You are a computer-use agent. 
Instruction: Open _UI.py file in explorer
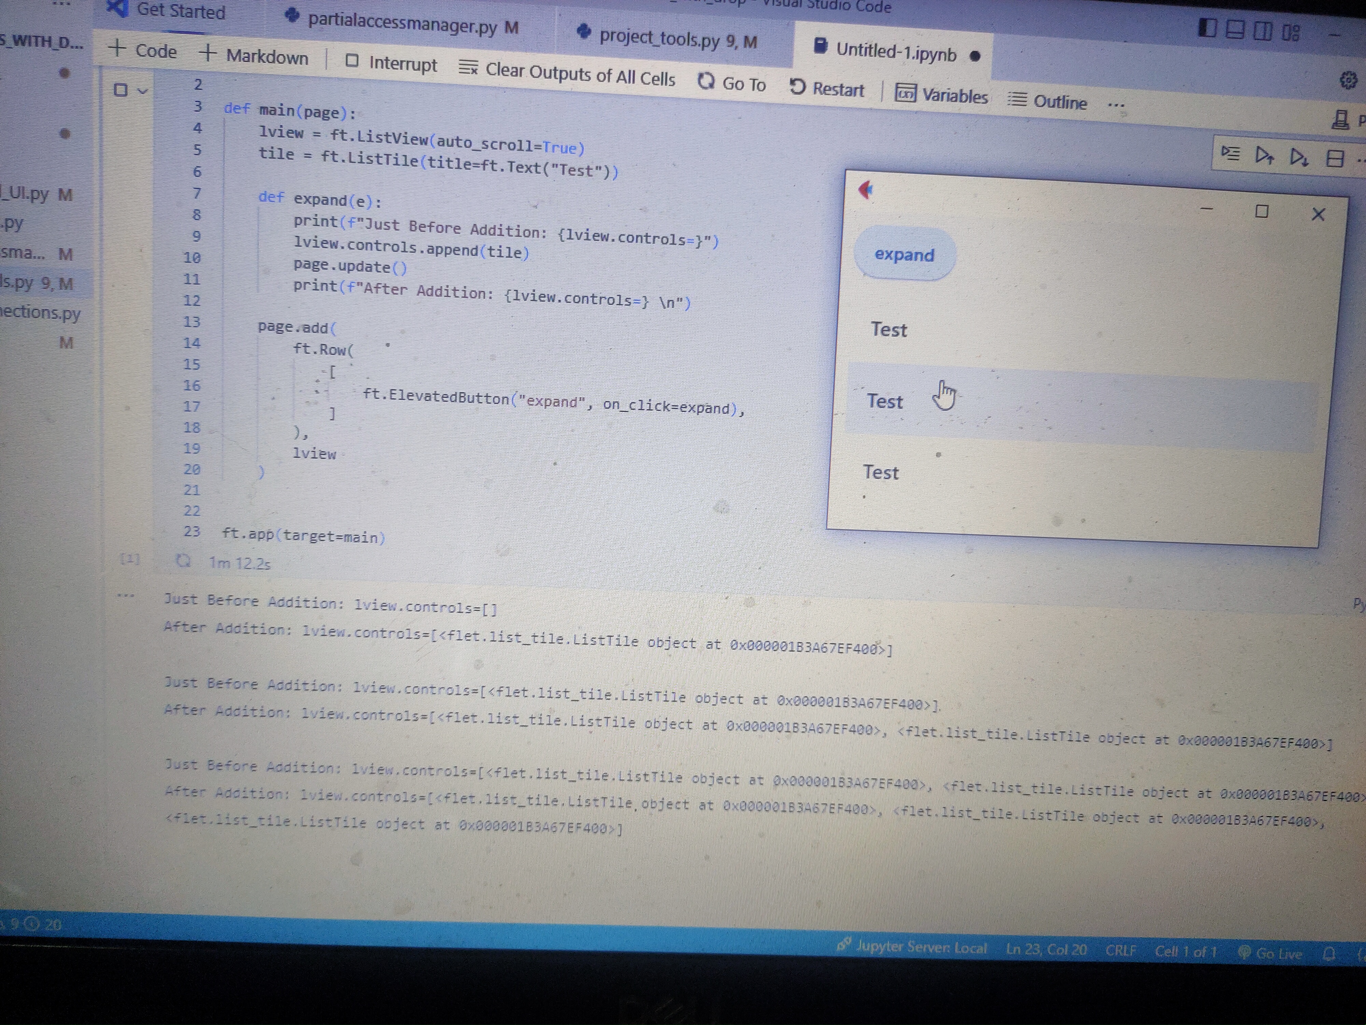[x=37, y=194]
